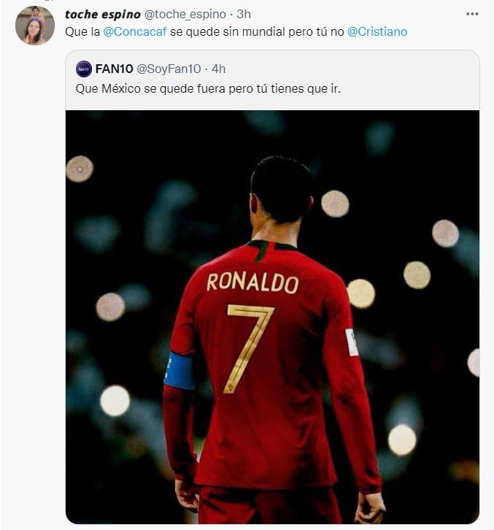Click the words "Que la" starting the tweet
This screenshot has width=494, height=530.
[x=78, y=32]
